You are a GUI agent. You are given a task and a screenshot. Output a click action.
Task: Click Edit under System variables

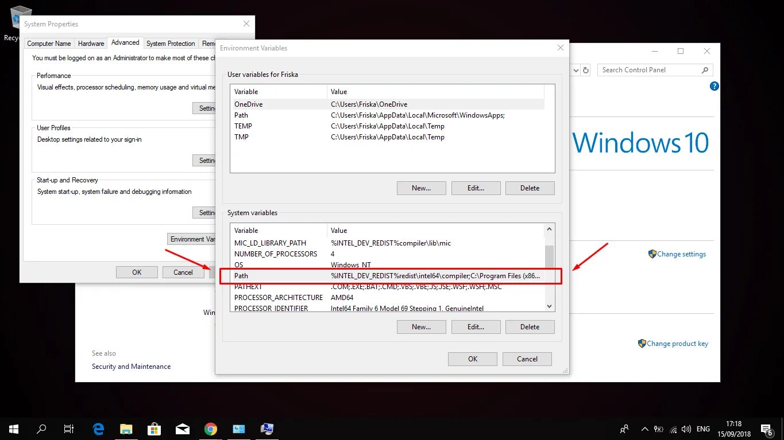pos(476,327)
